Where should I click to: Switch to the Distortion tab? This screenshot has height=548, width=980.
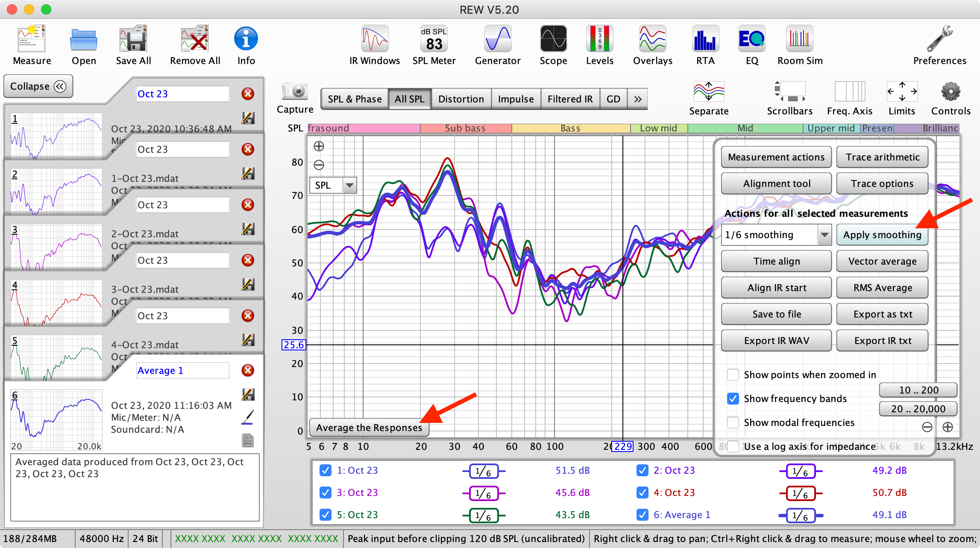(461, 99)
